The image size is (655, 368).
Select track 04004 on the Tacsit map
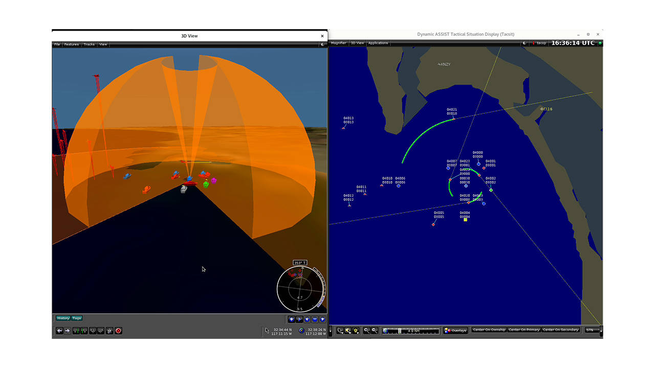(x=466, y=220)
